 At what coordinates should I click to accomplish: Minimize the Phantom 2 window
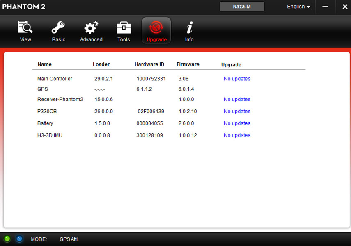tap(325, 7)
